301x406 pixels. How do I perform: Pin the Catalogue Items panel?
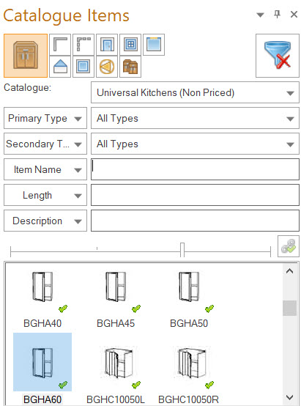pos(277,14)
